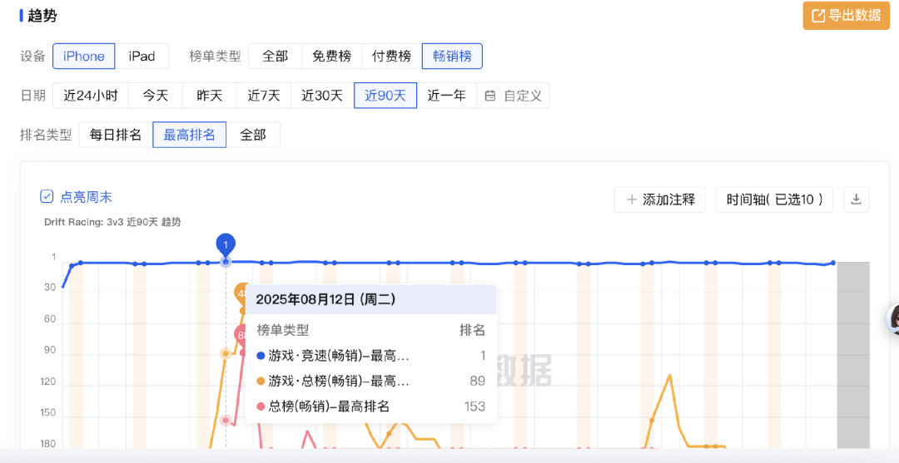Toggle the 点亮周末 checkbox
This screenshot has height=463, width=899.
click(x=47, y=198)
